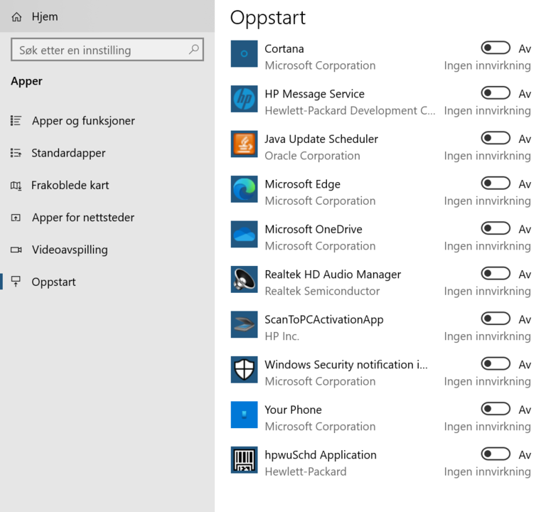
Task: Click 'Java Update Scheduler' text
Action: tap(321, 139)
